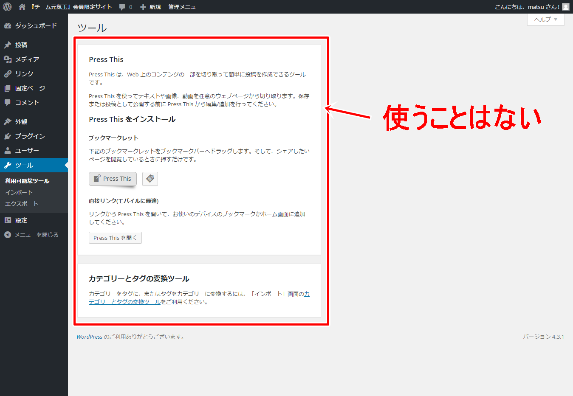Open ダッシュボード menu item
573x396 pixels.
[34, 26]
